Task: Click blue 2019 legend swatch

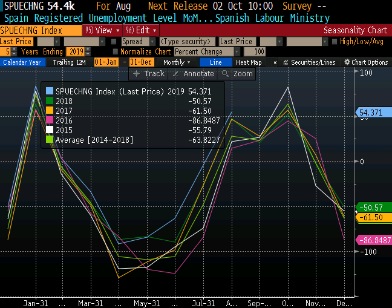Action: coord(50,91)
